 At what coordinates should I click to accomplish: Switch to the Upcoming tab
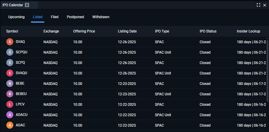pyautogui.click(x=16, y=17)
